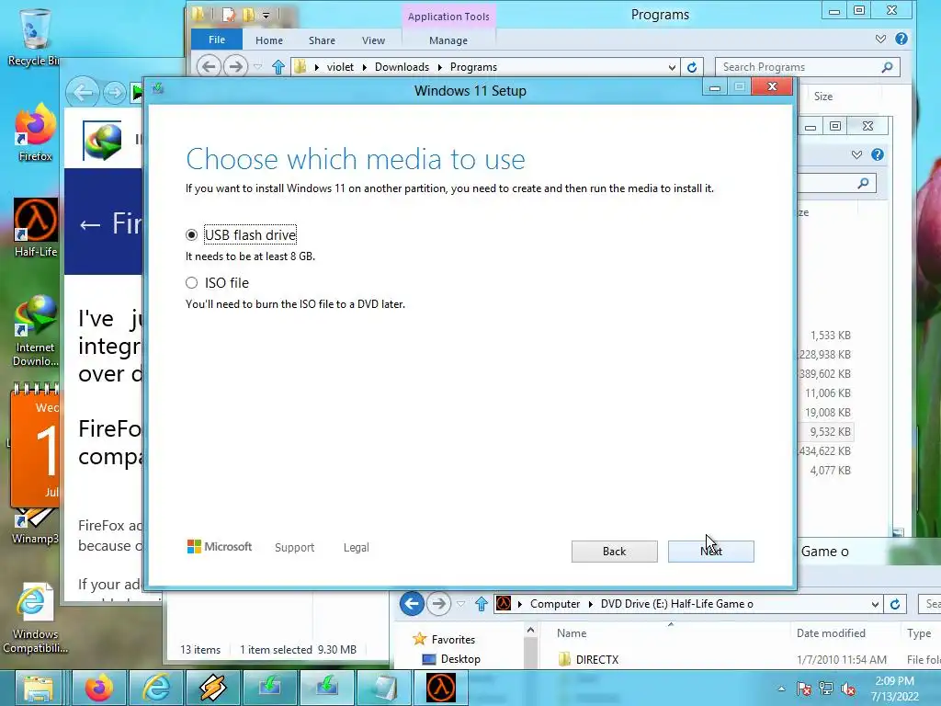Open Quick Access Toolbar customize dropdown
This screenshot has width=941, height=706.
tap(266, 15)
